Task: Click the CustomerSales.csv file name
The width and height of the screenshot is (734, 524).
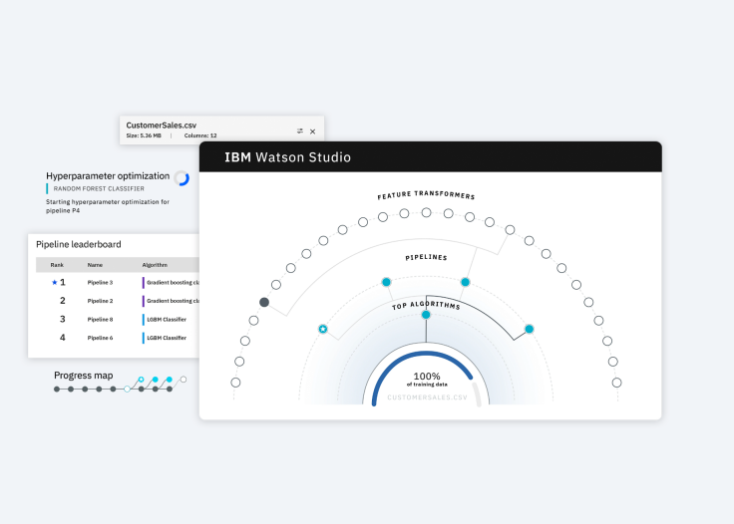Action: [x=161, y=126]
